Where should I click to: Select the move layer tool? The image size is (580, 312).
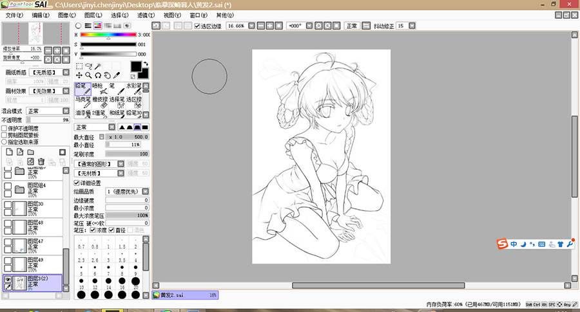(x=79, y=75)
